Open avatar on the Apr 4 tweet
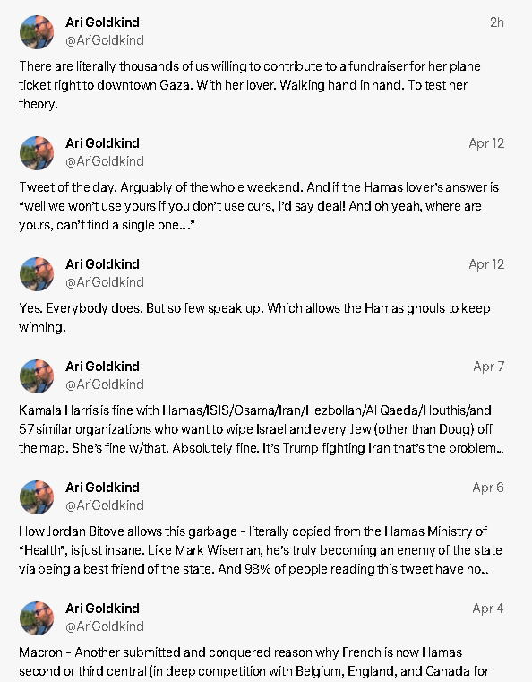 [x=37, y=617]
